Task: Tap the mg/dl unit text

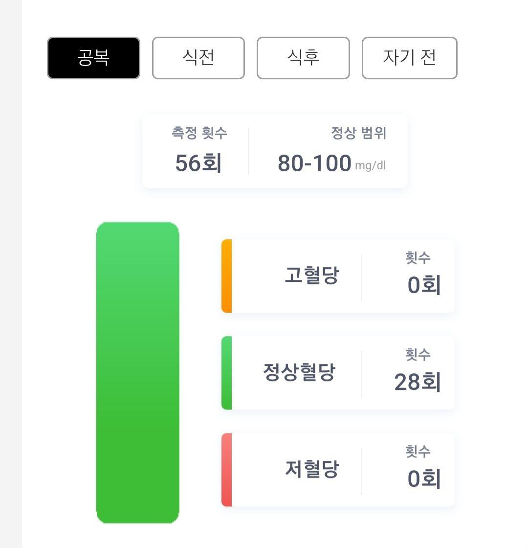Action: point(371,166)
